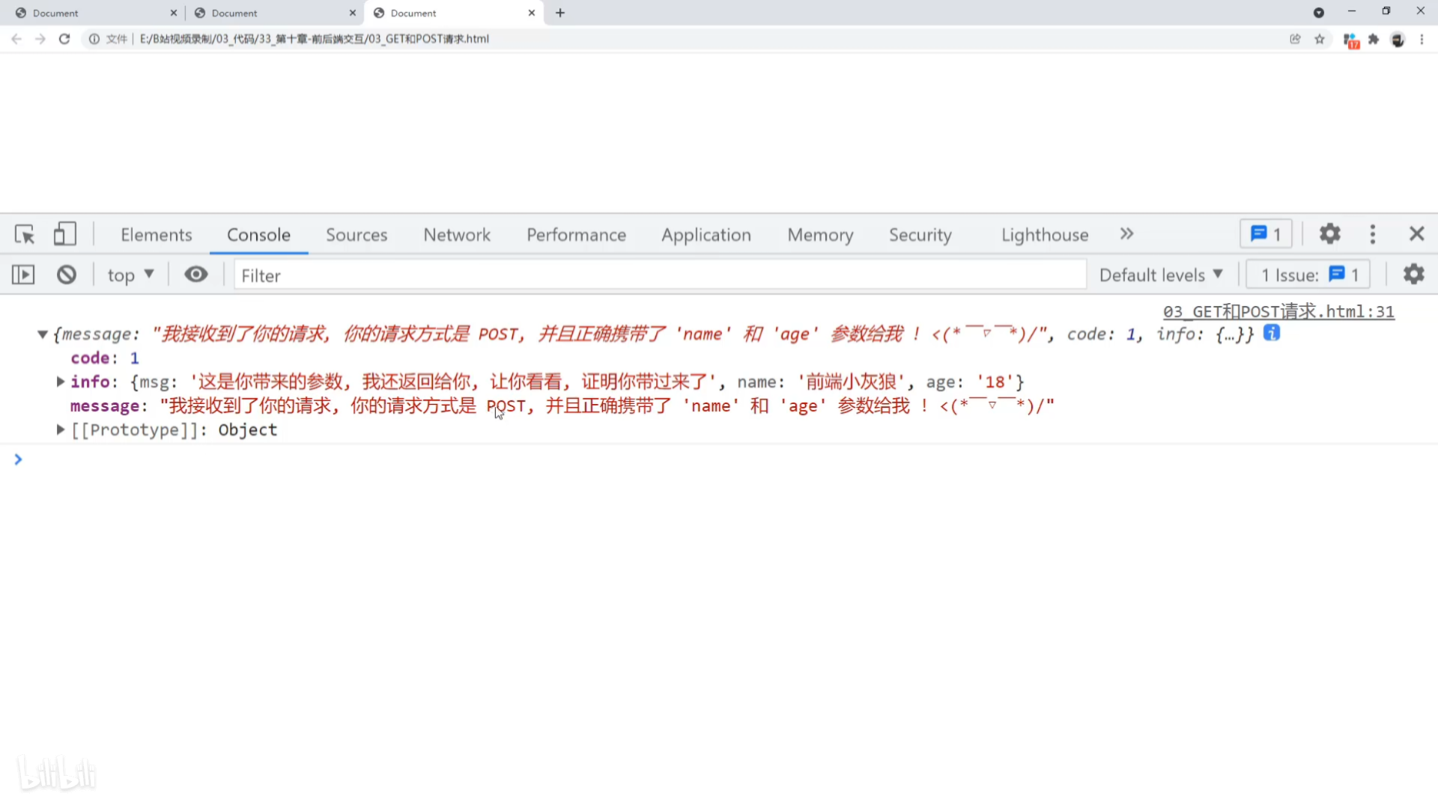The width and height of the screenshot is (1438, 808).
Task: Show the console sidebar panel icon
Action: click(23, 275)
